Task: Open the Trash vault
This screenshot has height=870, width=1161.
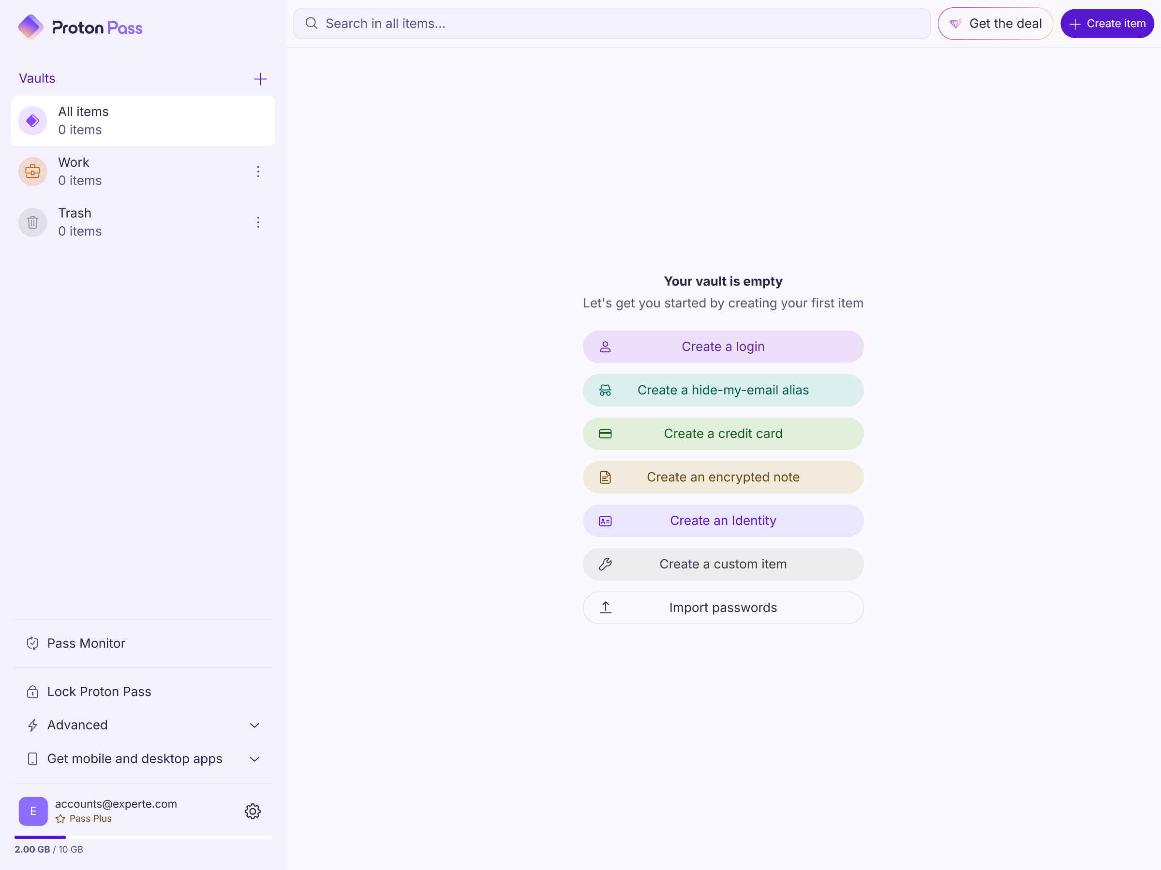Action: click(143, 222)
